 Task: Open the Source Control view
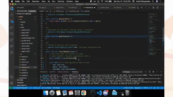[x=12, y=21]
